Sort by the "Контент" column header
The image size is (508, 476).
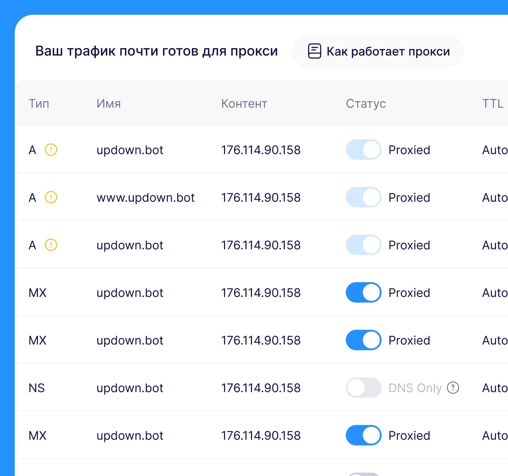244,104
